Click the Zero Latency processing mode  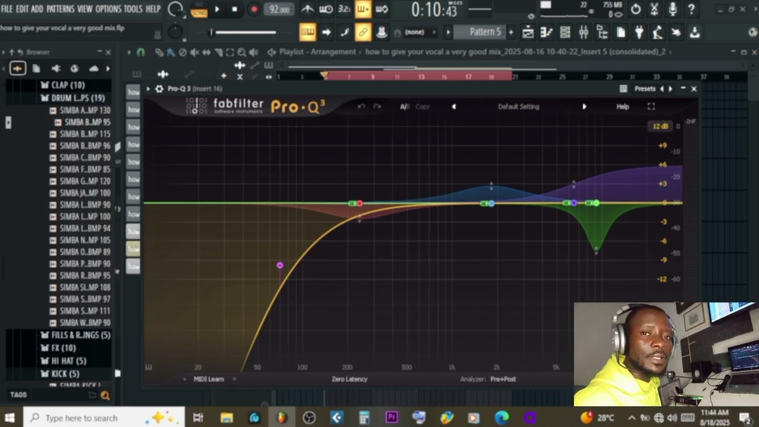[x=349, y=379]
